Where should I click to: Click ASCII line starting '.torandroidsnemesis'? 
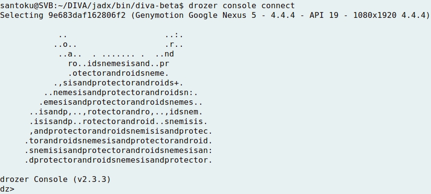(x=119, y=140)
